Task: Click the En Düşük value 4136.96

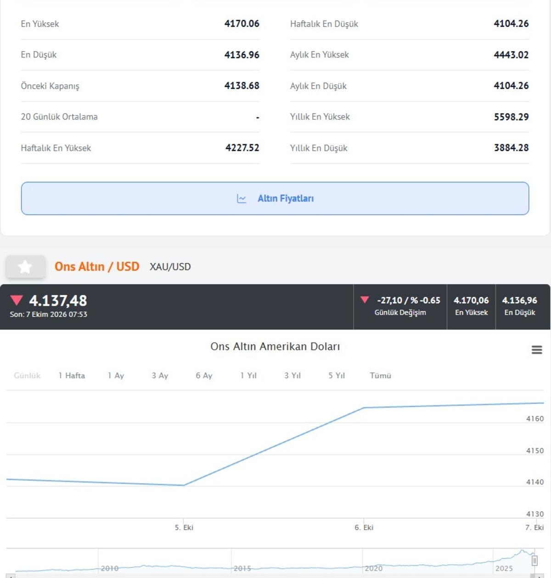Action: pos(242,55)
